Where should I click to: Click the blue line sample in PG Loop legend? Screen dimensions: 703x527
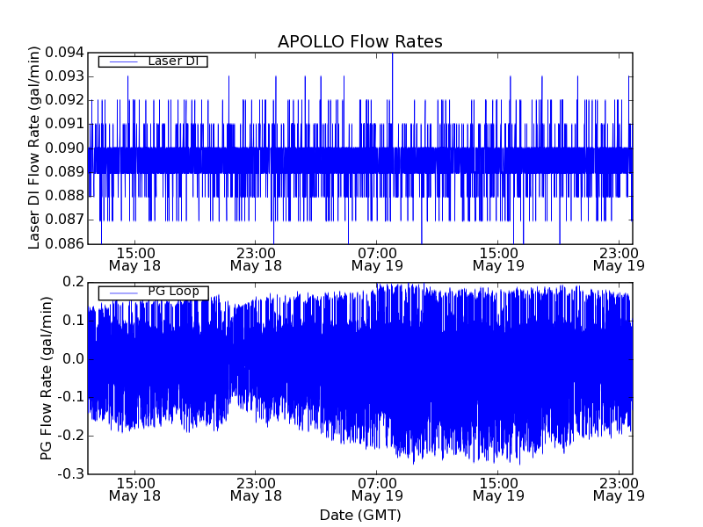pos(122,292)
